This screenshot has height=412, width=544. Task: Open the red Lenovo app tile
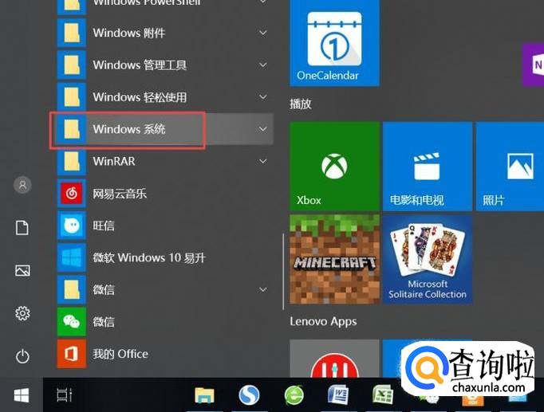tap(334, 359)
